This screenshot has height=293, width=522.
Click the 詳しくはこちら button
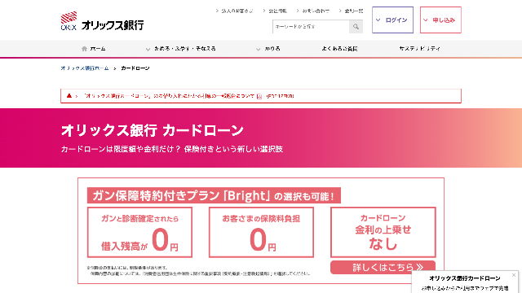tap(383, 267)
